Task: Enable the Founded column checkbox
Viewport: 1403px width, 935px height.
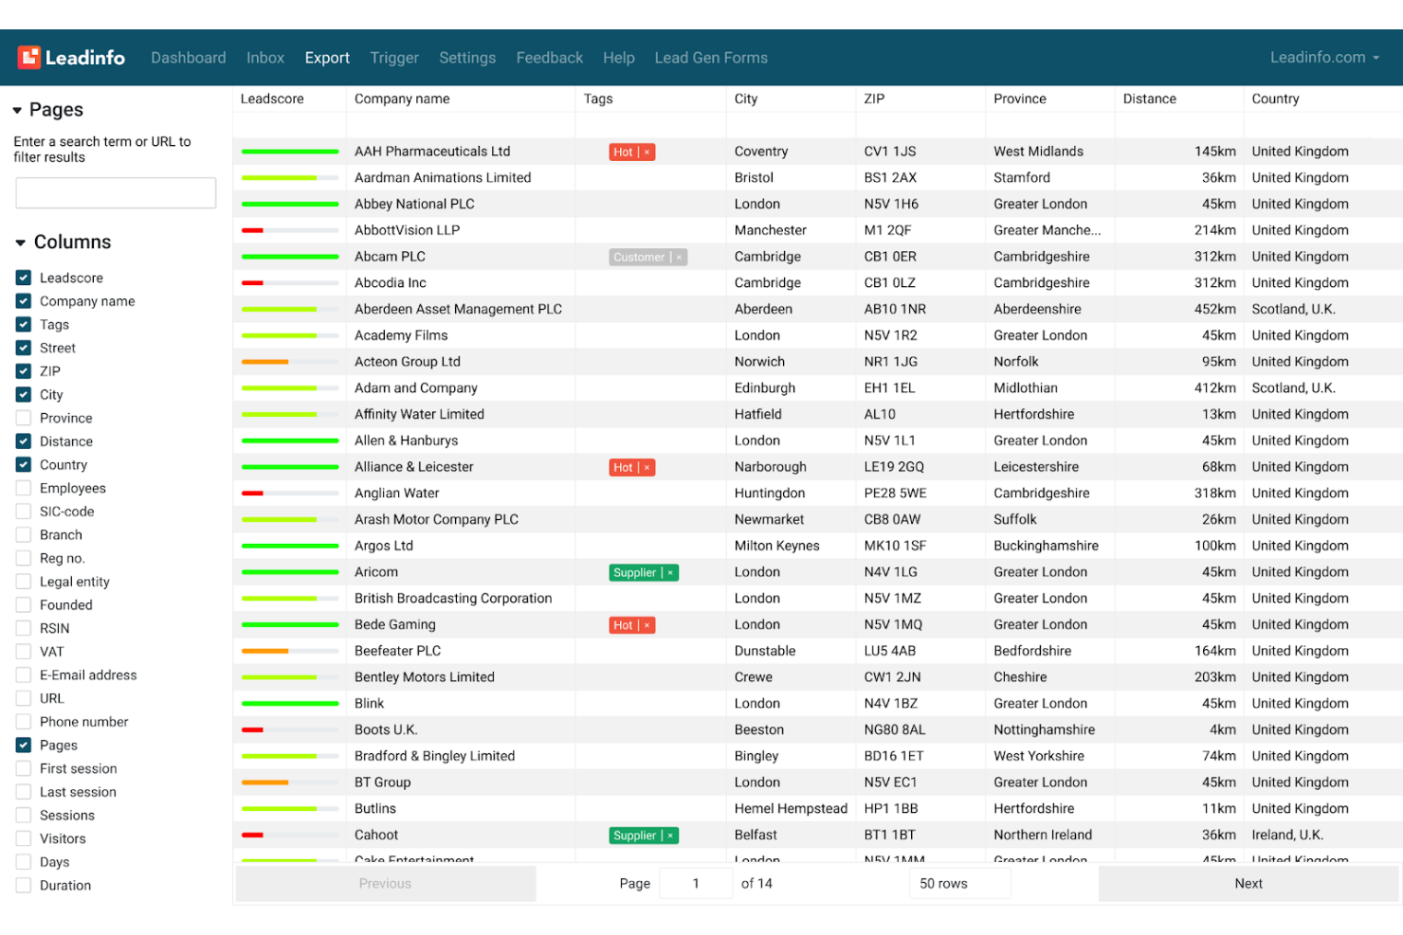Action: click(x=24, y=604)
